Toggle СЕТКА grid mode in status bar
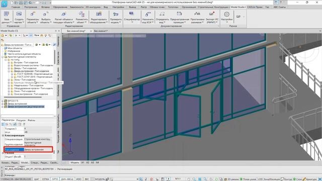Viewport: 322px width, 181px height. 45,179
